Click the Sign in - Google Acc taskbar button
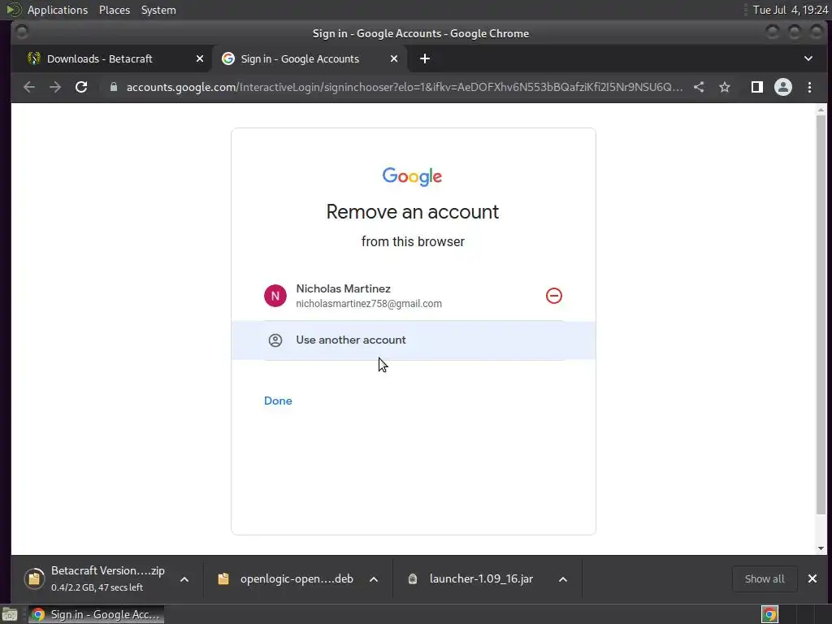Image resolution: width=832 pixels, height=624 pixels. pos(96,614)
